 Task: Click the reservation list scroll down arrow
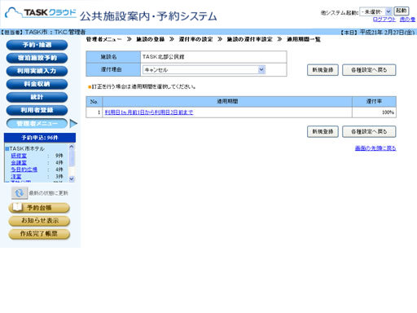[72, 179]
